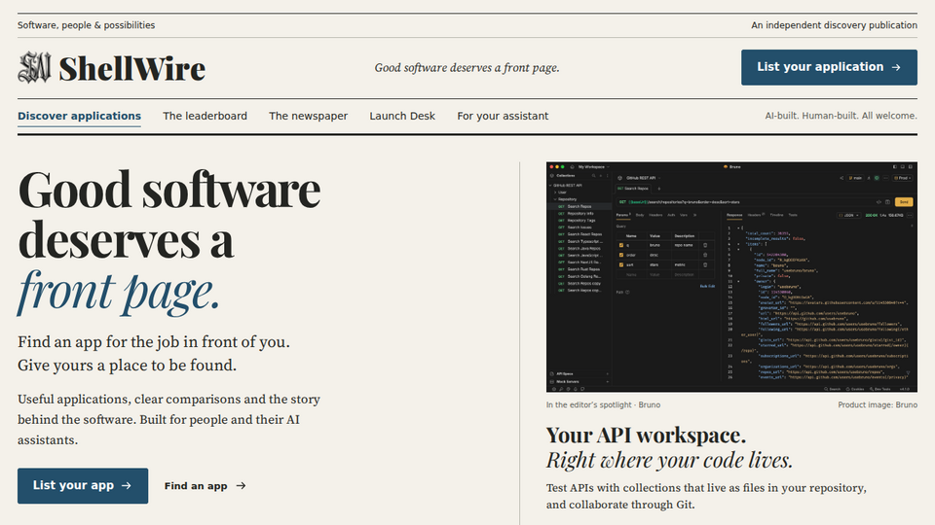Click the Good software deserves a front page tagline
Image resolution: width=935 pixels, height=525 pixels.
[467, 68]
